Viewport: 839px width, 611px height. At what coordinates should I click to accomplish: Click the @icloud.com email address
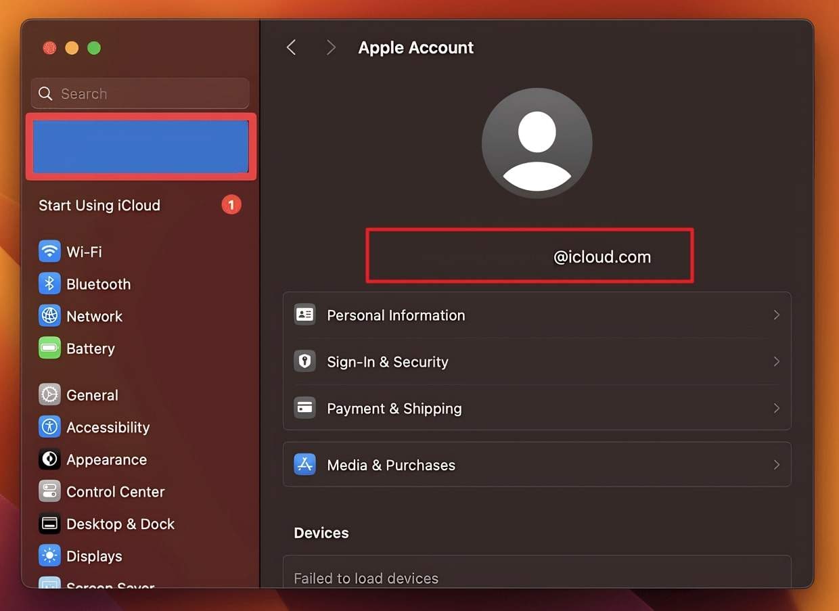[x=602, y=256]
